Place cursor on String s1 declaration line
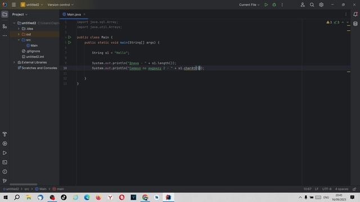 [111, 53]
